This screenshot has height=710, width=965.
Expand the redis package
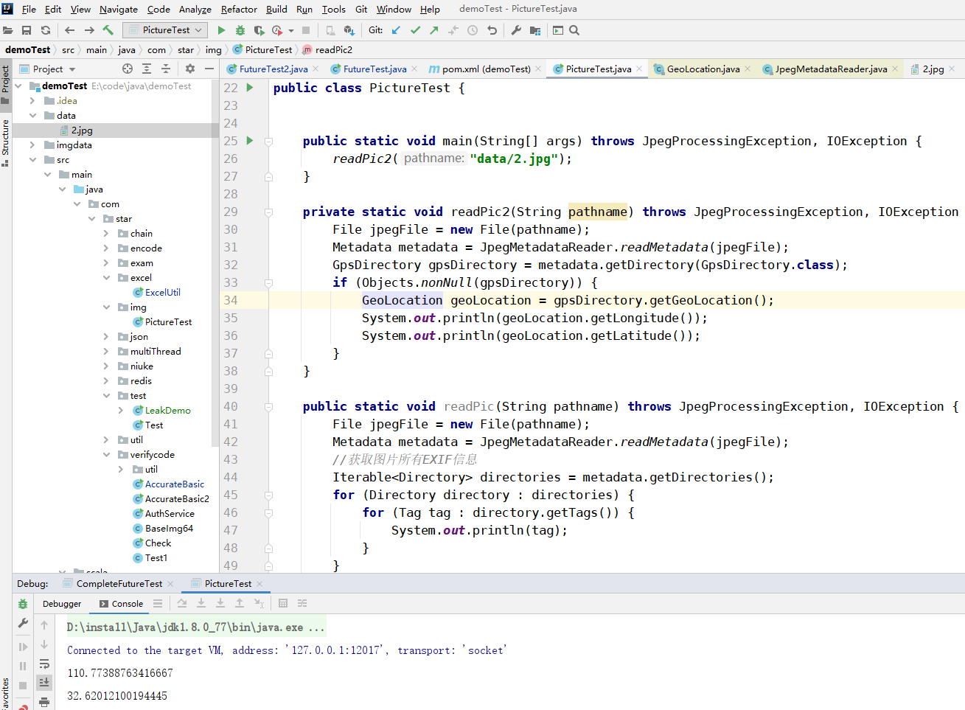click(x=107, y=381)
